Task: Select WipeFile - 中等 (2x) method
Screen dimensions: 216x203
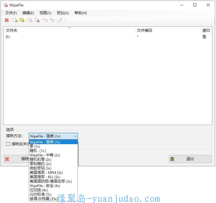Action: tap(53, 155)
